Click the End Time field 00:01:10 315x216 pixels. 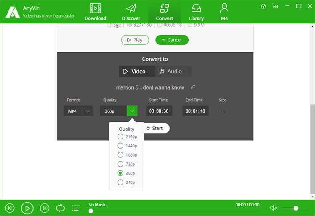(x=195, y=111)
